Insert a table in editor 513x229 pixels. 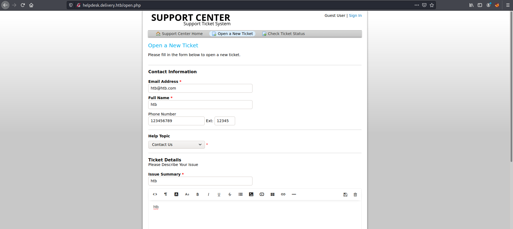click(x=273, y=194)
